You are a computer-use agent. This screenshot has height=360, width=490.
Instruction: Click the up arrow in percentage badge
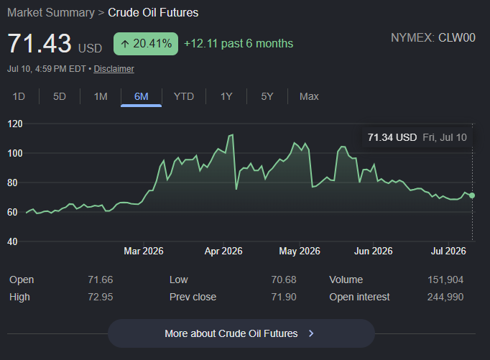pos(125,44)
